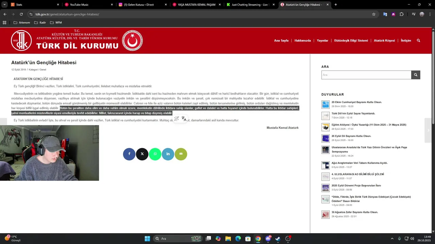Open Ağız Araştırmaları Veri Tabanı announcement
This screenshot has height=244, width=435.
coord(359,163)
